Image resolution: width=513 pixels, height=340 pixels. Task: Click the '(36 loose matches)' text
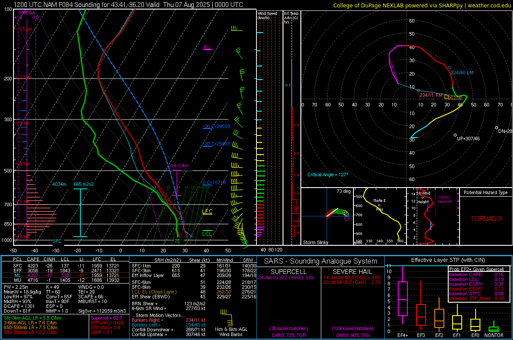click(289, 328)
